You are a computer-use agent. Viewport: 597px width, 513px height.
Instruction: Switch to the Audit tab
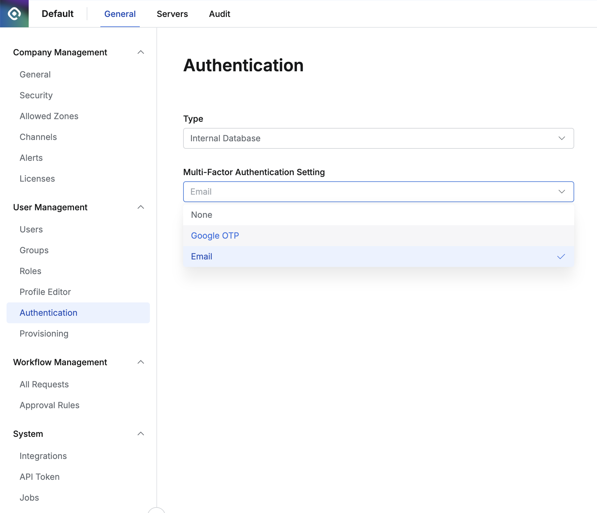pyautogui.click(x=219, y=14)
